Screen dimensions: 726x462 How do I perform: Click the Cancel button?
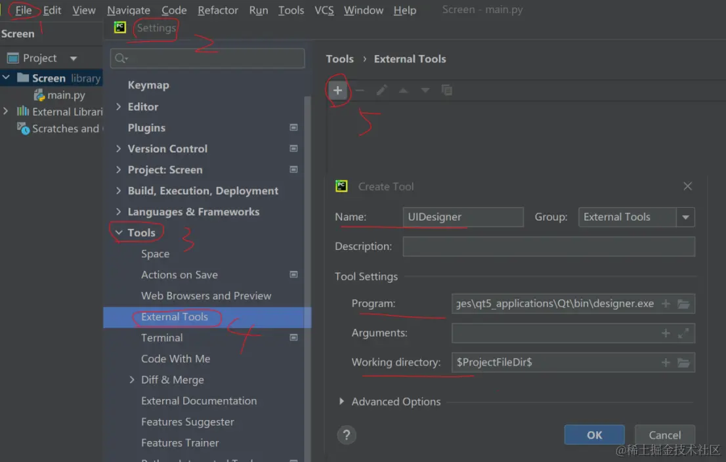[x=665, y=434]
